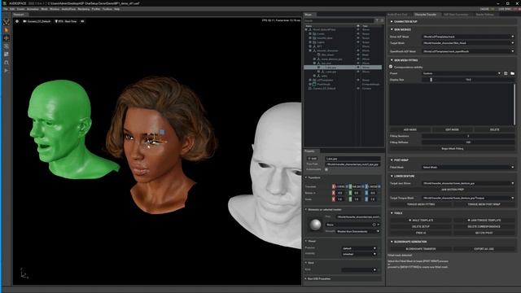This screenshot has height=293, width=521.
Task: Open the OpenMouth A2F Mesh dropdown
Action: click(x=468, y=51)
